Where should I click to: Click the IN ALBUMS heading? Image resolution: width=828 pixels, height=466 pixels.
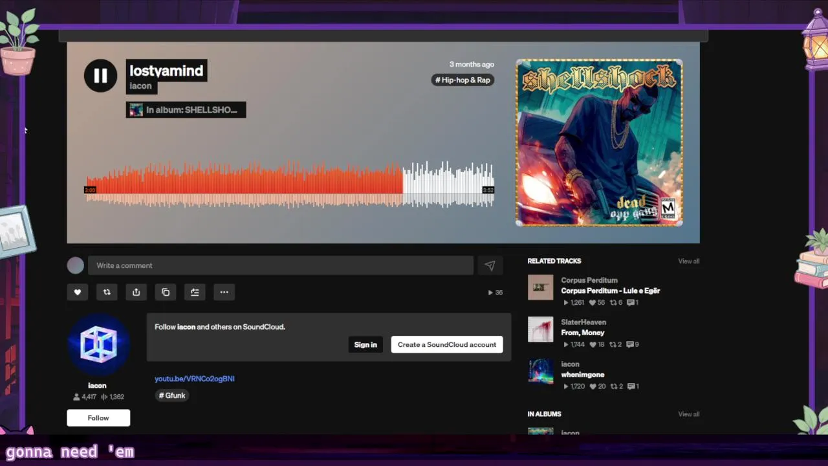coord(545,414)
